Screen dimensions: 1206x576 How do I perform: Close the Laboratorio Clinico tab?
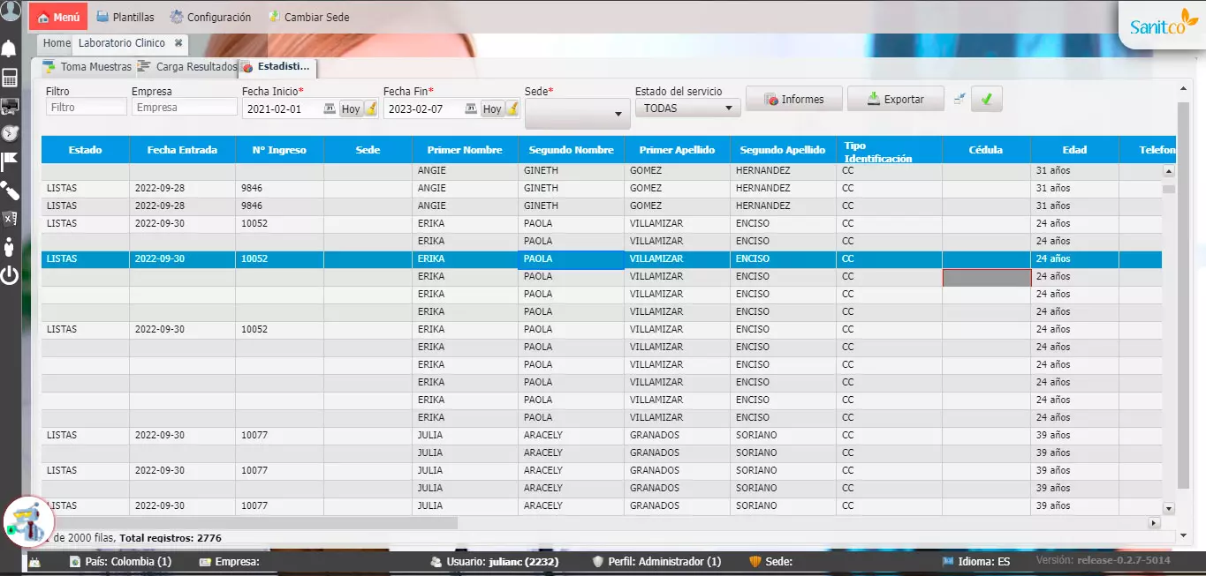pos(178,42)
